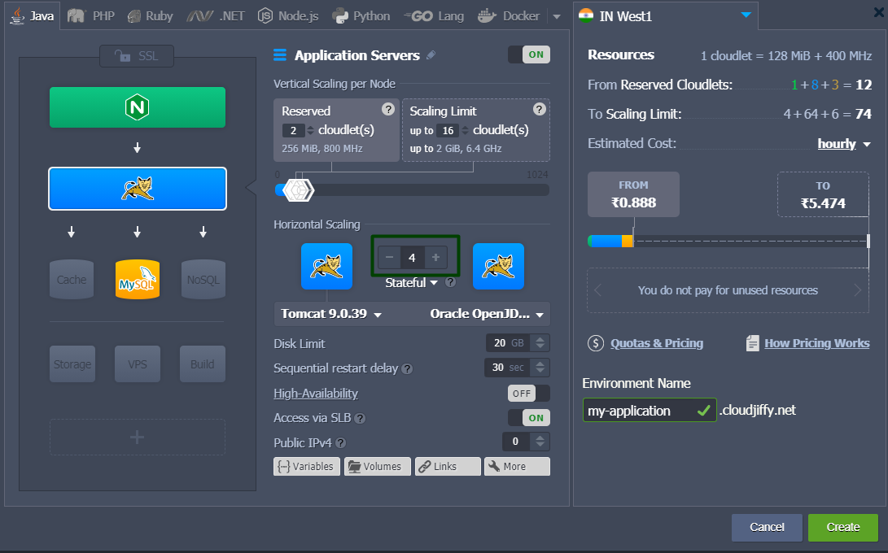
Task: Open the Variables button
Action: click(x=307, y=467)
